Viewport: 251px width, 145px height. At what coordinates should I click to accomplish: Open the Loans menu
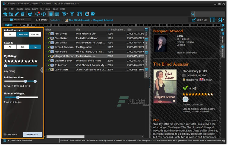coord(35,9)
